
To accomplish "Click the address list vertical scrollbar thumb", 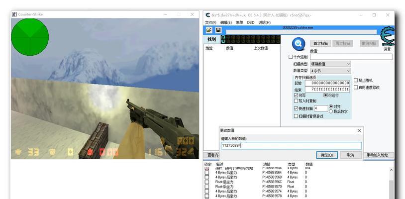I will [391, 189].
